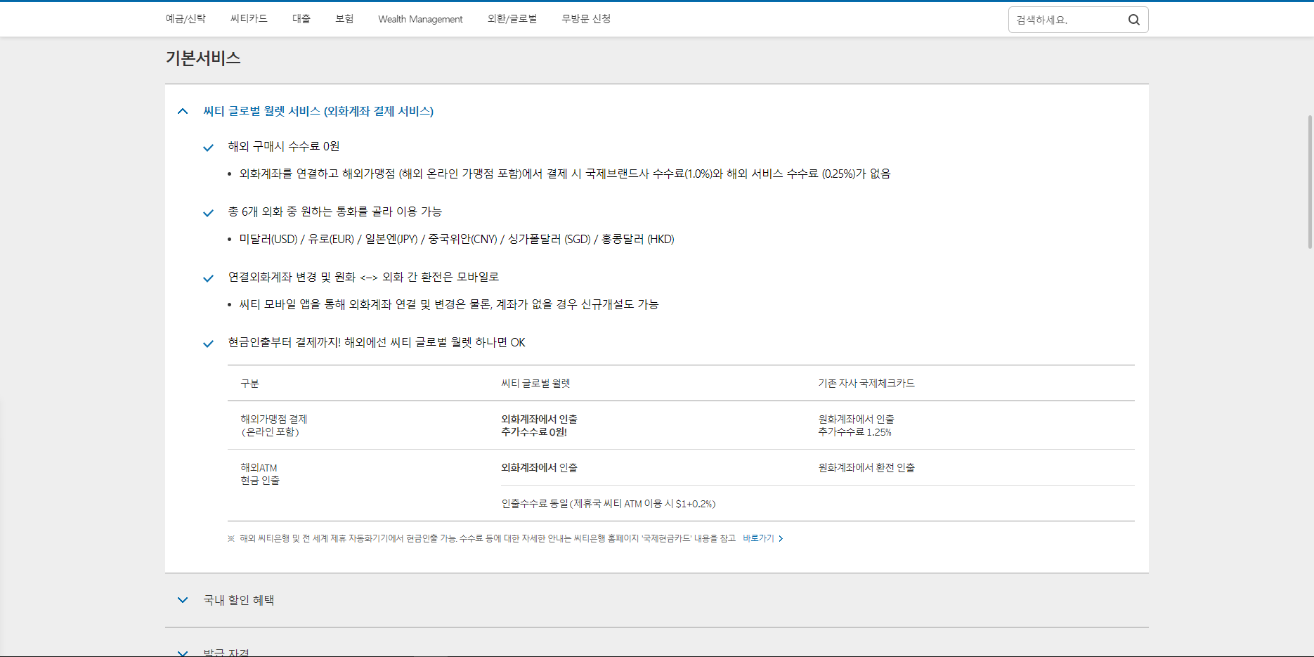Click the checkmark beside 총 6개 외화 중
The width and height of the screenshot is (1314, 657).
coord(208,213)
